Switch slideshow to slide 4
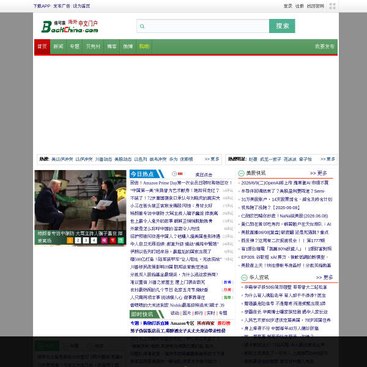 (94, 240)
